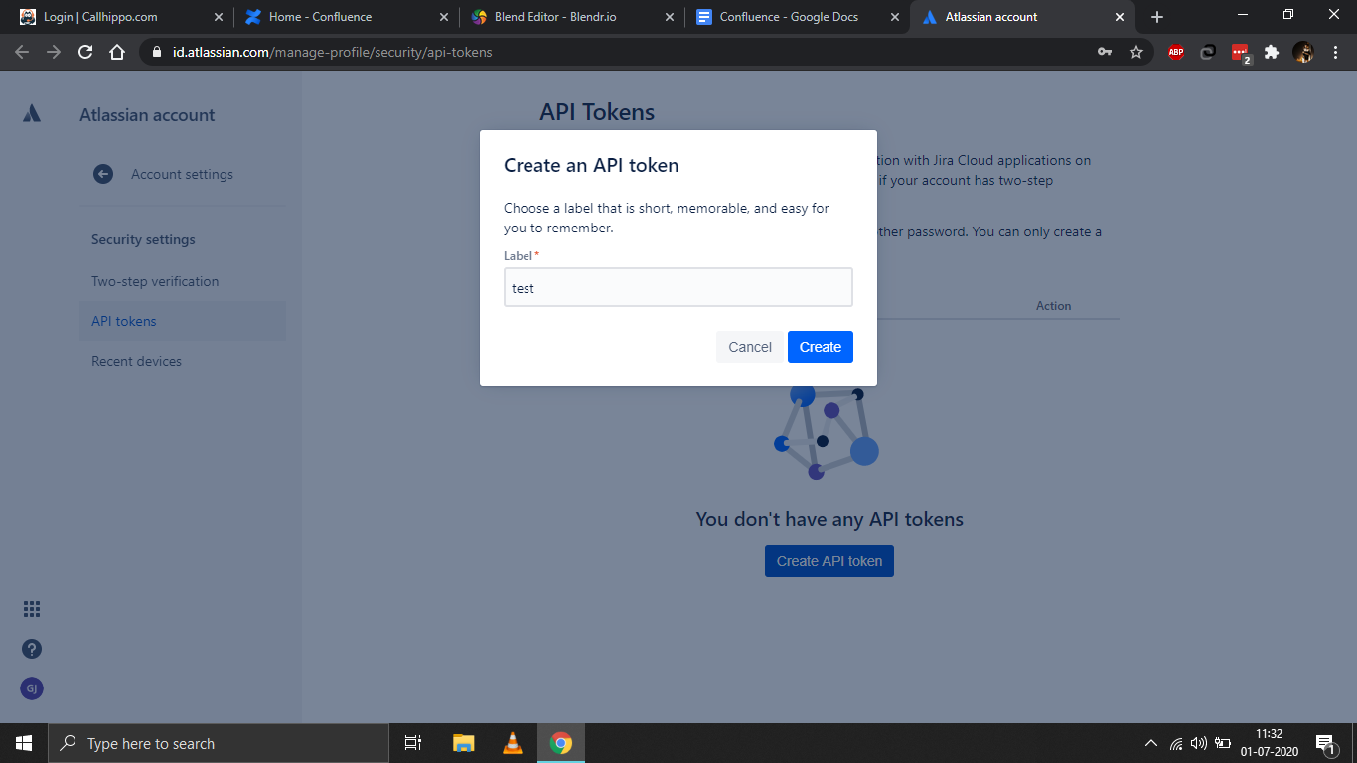Click the red extension icon with badge 2
Viewport: 1357px width, 763px height.
[x=1241, y=53]
